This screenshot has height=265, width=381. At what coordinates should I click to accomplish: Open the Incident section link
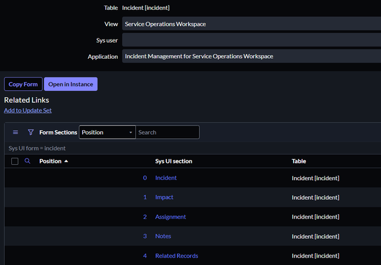click(166, 178)
